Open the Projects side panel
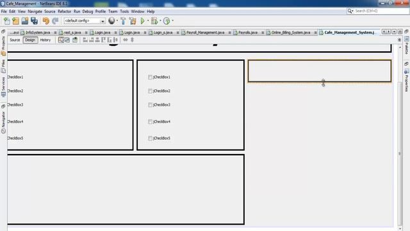 [x=3, y=46]
